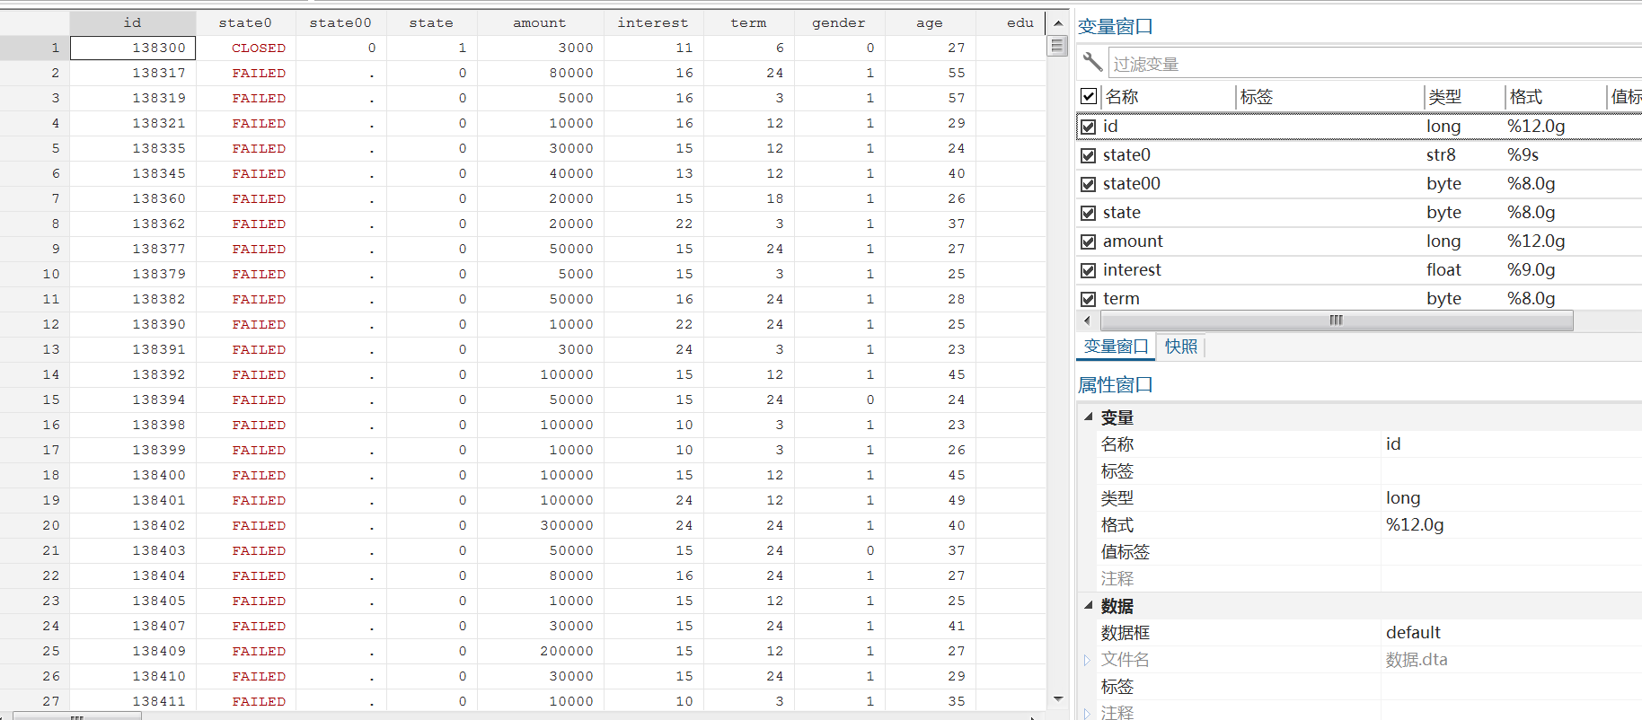Select the state00 variable name in the list

(1132, 184)
